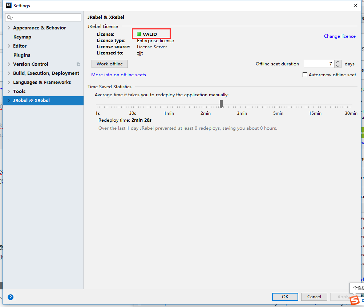Close the Settings dialog window

355,5
